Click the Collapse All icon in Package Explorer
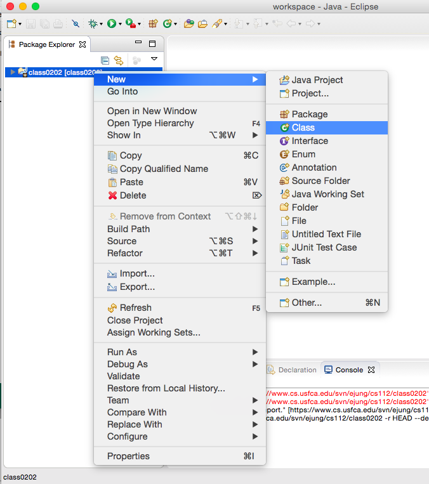This screenshot has height=484, width=429. point(105,60)
